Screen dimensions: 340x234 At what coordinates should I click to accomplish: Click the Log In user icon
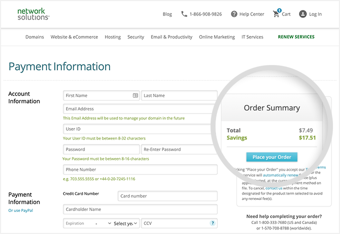point(302,14)
